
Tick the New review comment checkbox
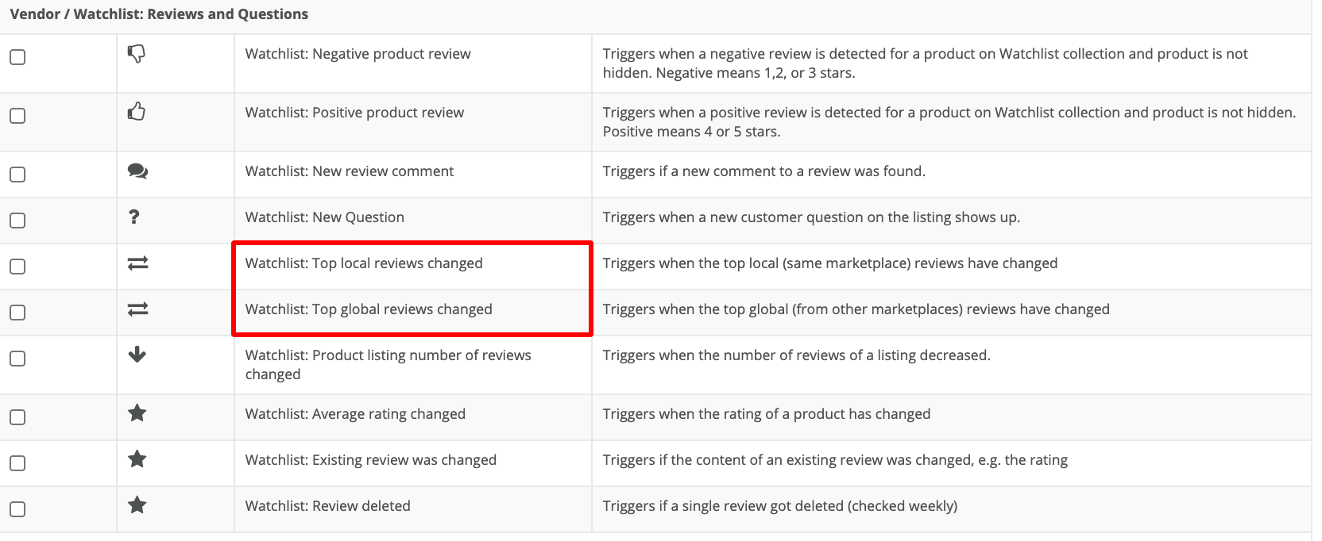point(17,175)
